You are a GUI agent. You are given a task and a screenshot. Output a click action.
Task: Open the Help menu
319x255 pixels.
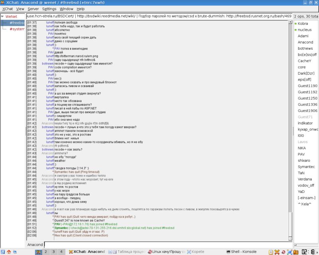click(81, 9)
